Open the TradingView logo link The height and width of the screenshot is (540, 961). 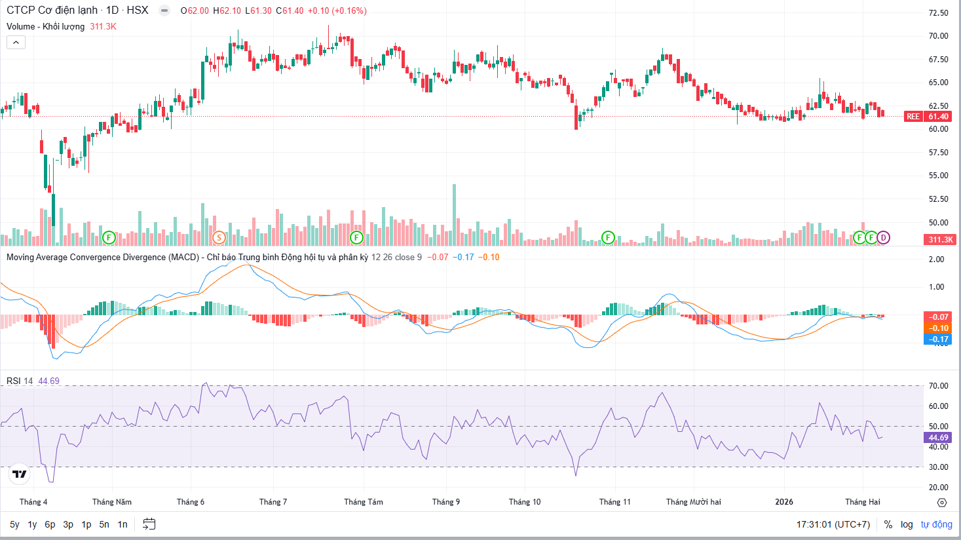(x=20, y=474)
